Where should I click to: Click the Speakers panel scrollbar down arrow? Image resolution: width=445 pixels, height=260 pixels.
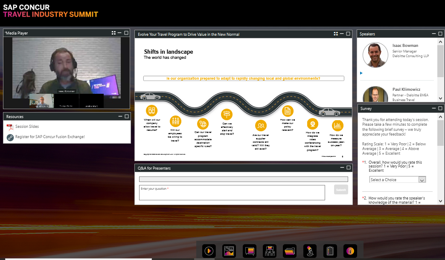pos(440,98)
